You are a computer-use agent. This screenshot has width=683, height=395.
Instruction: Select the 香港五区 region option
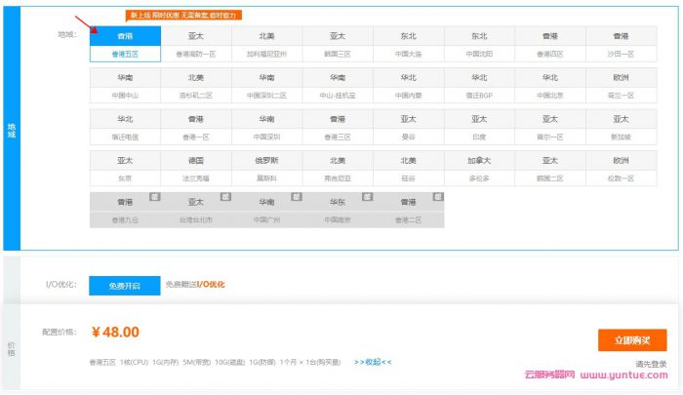[125, 44]
